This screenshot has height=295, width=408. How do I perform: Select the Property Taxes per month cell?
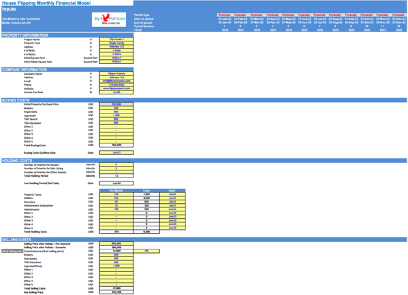tap(116, 194)
